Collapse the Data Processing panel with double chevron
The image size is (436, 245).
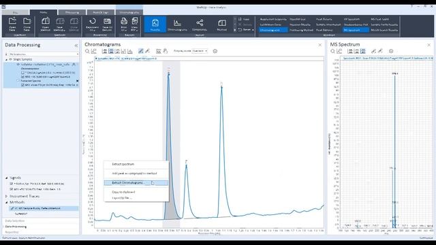(76, 46)
